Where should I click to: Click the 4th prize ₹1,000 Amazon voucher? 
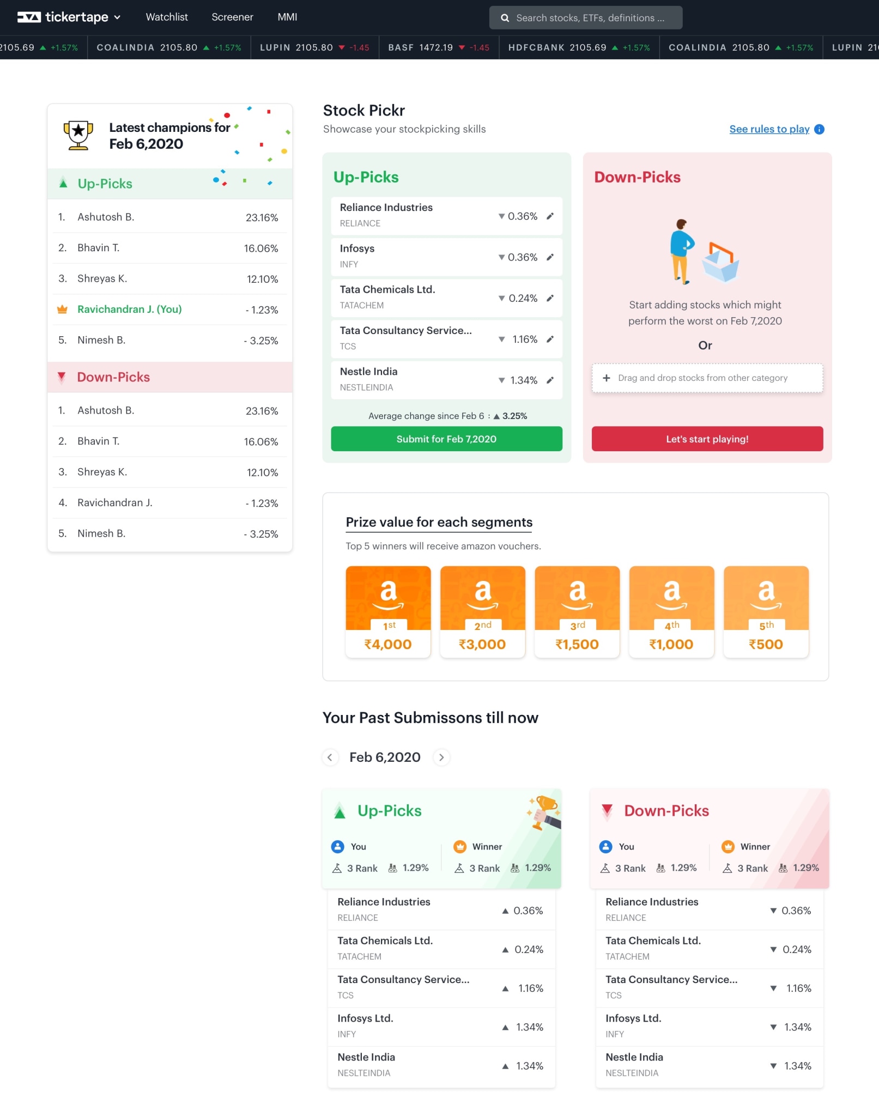(x=671, y=611)
